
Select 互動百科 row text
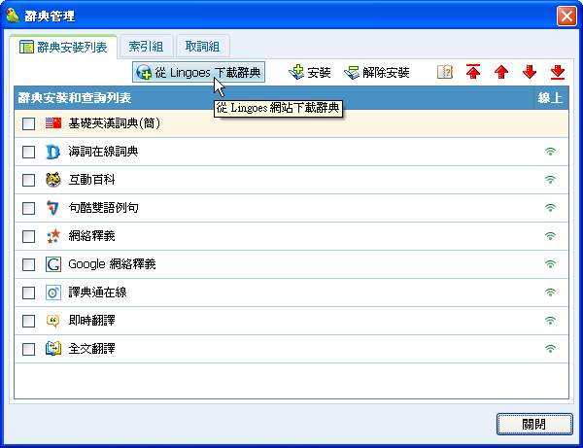[91, 180]
